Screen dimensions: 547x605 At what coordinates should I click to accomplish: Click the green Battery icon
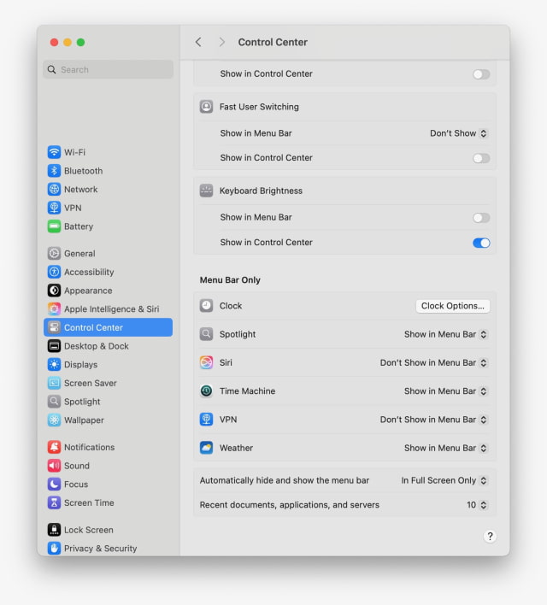click(54, 226)
